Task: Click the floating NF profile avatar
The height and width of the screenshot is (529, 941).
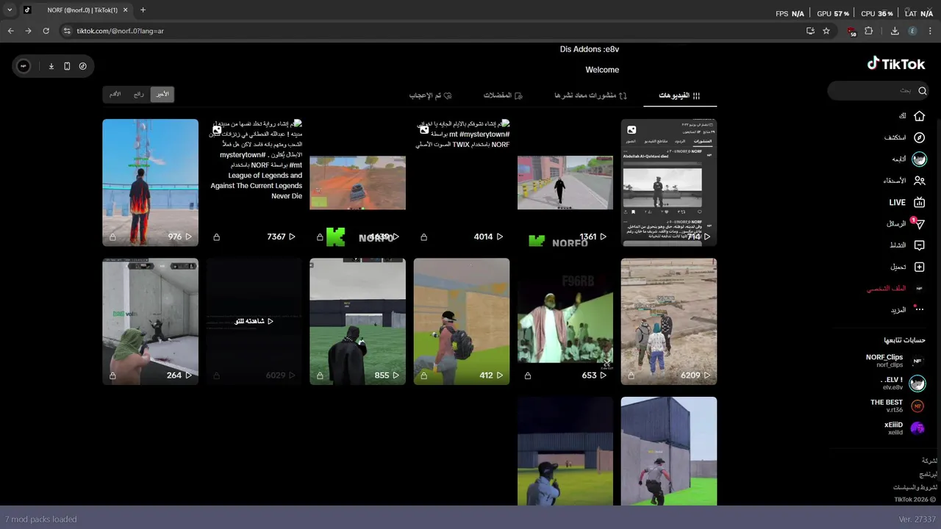Action: pyautogui.click(x=24, y=66)
